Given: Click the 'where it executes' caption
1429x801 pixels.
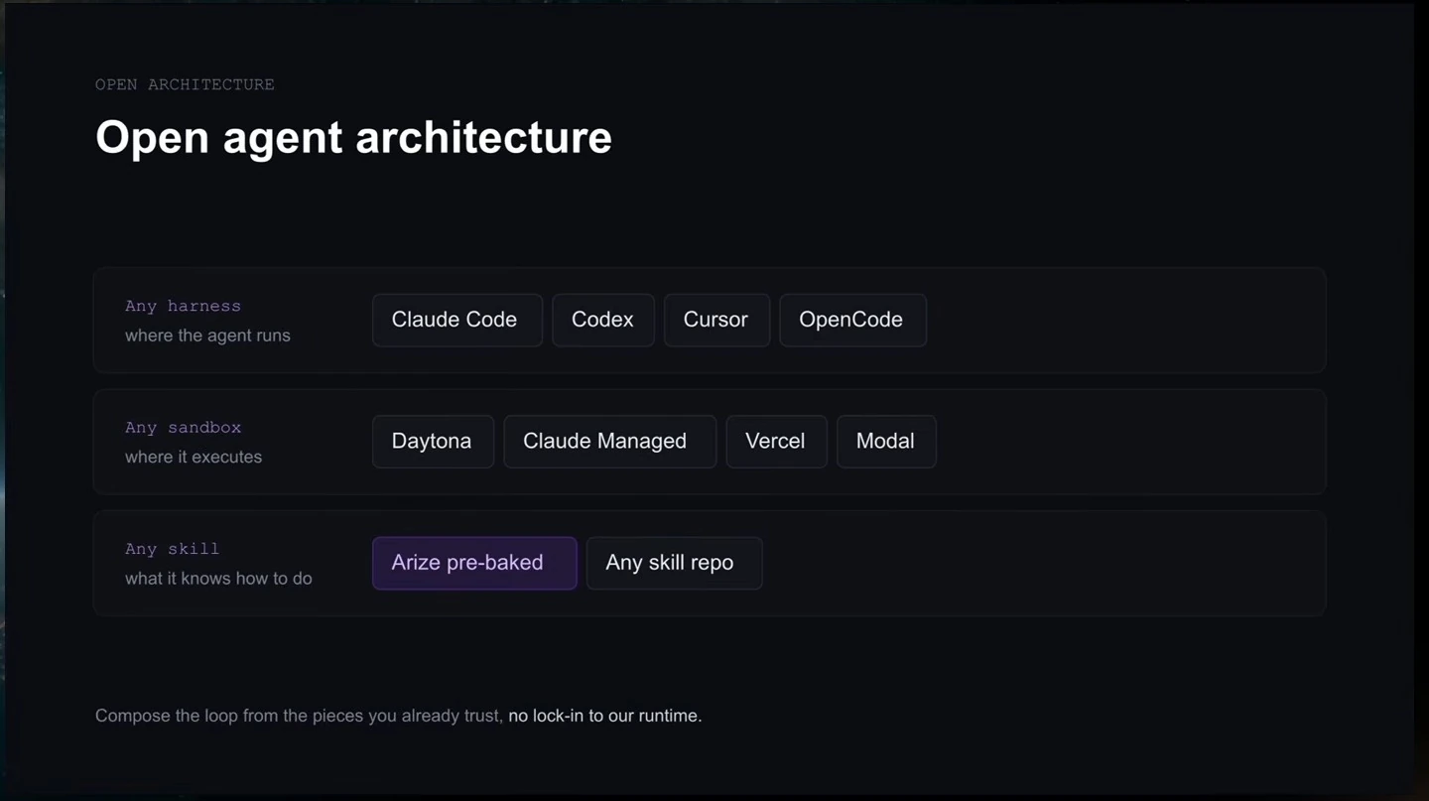Looking at the screenshot, I should pos(194,457).
